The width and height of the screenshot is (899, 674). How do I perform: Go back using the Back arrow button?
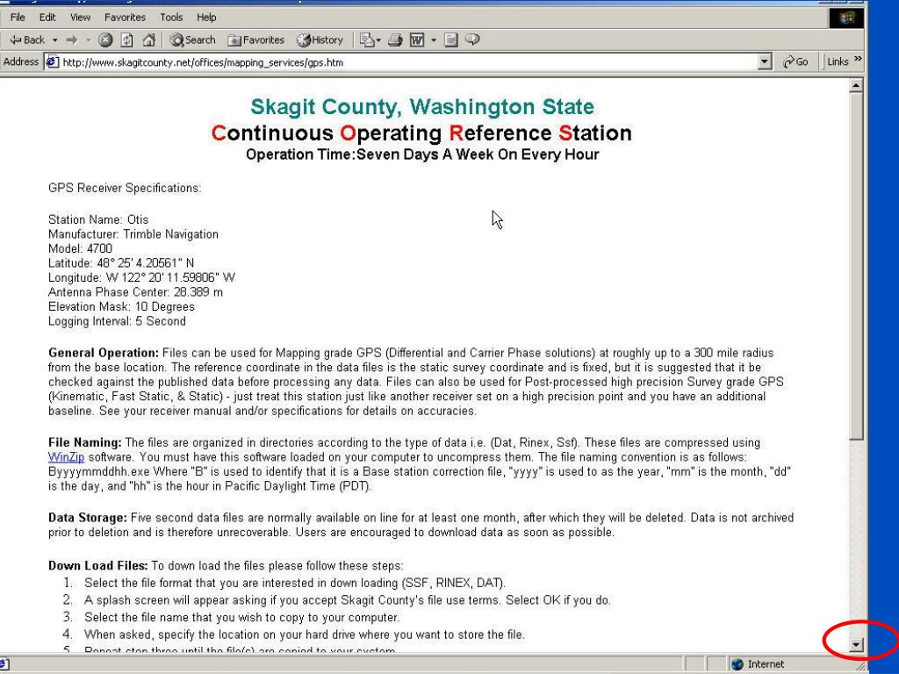27,39
